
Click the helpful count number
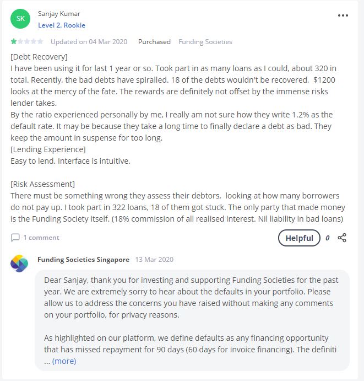click(x=328, y=238)
